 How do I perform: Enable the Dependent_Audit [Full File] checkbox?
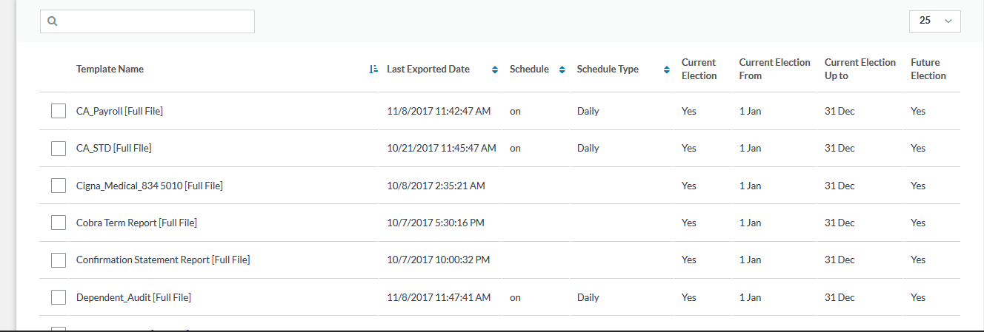coord(59,297)
